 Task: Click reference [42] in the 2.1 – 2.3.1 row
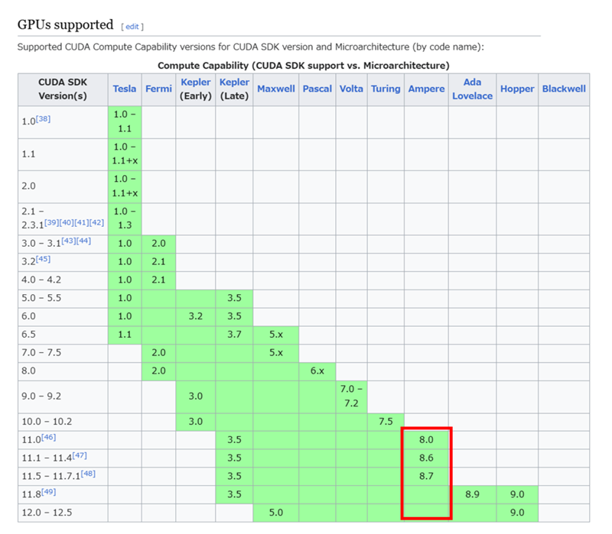pos(96,222)
